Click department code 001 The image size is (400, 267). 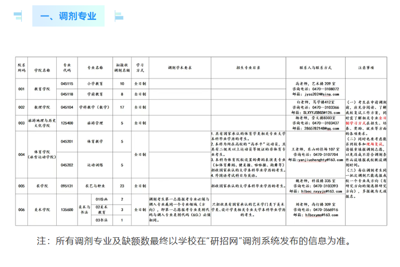(21, 89)
